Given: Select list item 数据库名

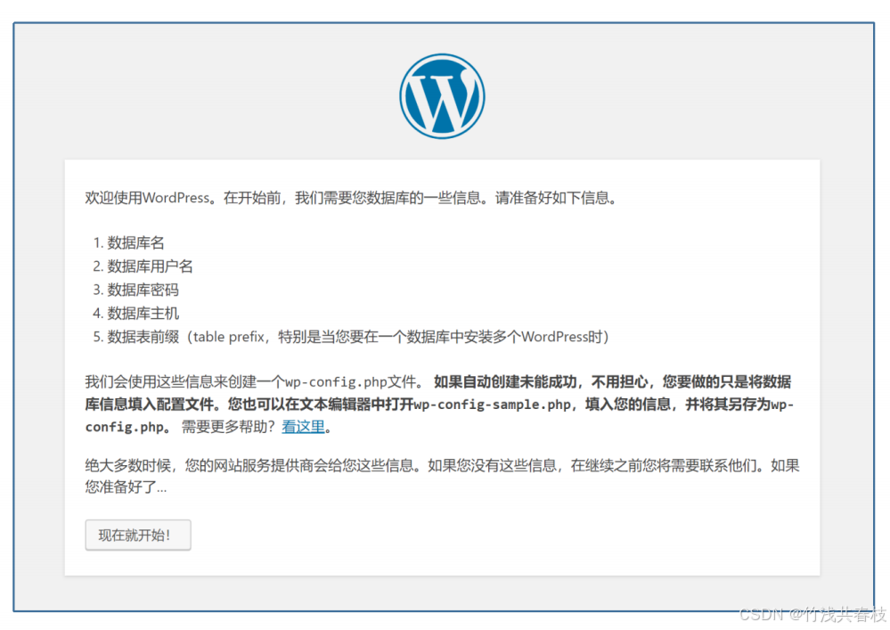Looking at the screenshot, I should click(135, 243).
